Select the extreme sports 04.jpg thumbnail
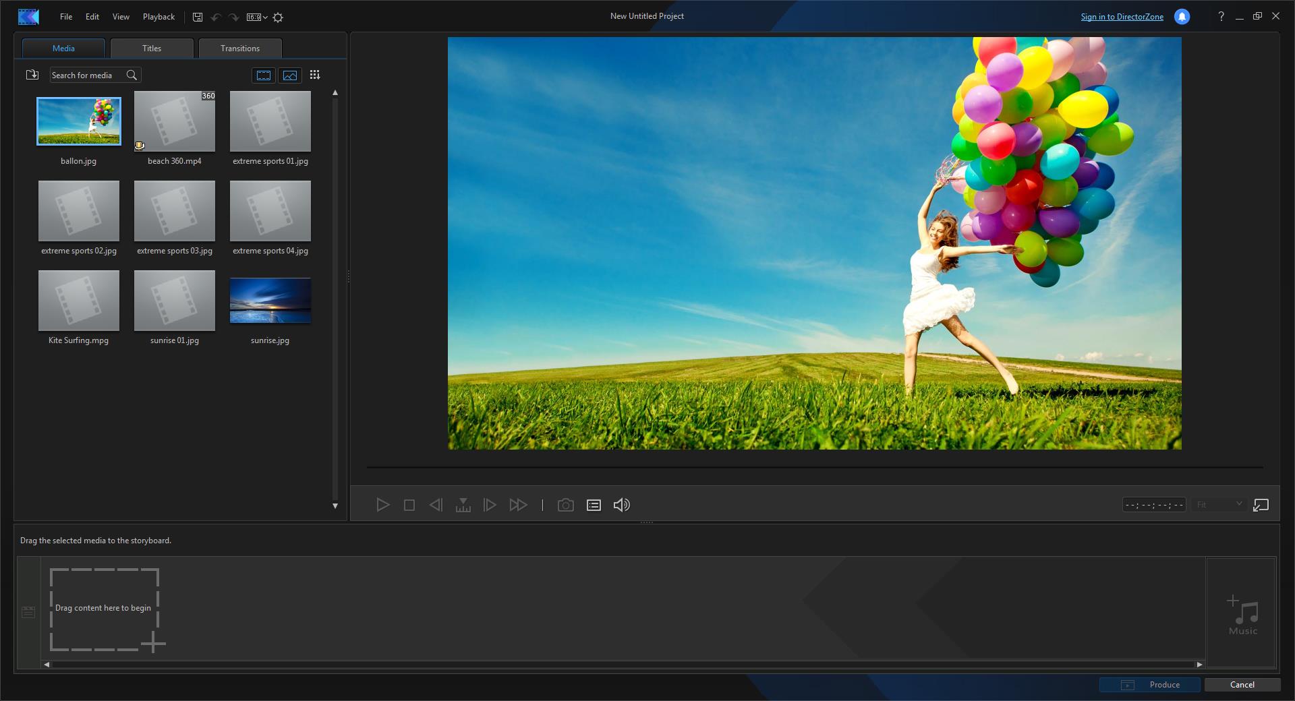The image size is (1295, 701). [270, 211]
